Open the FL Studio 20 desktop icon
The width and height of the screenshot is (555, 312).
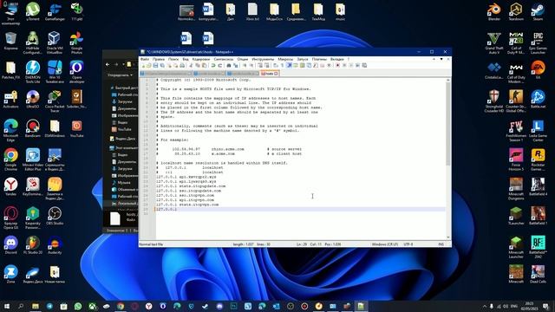(33, 245)
